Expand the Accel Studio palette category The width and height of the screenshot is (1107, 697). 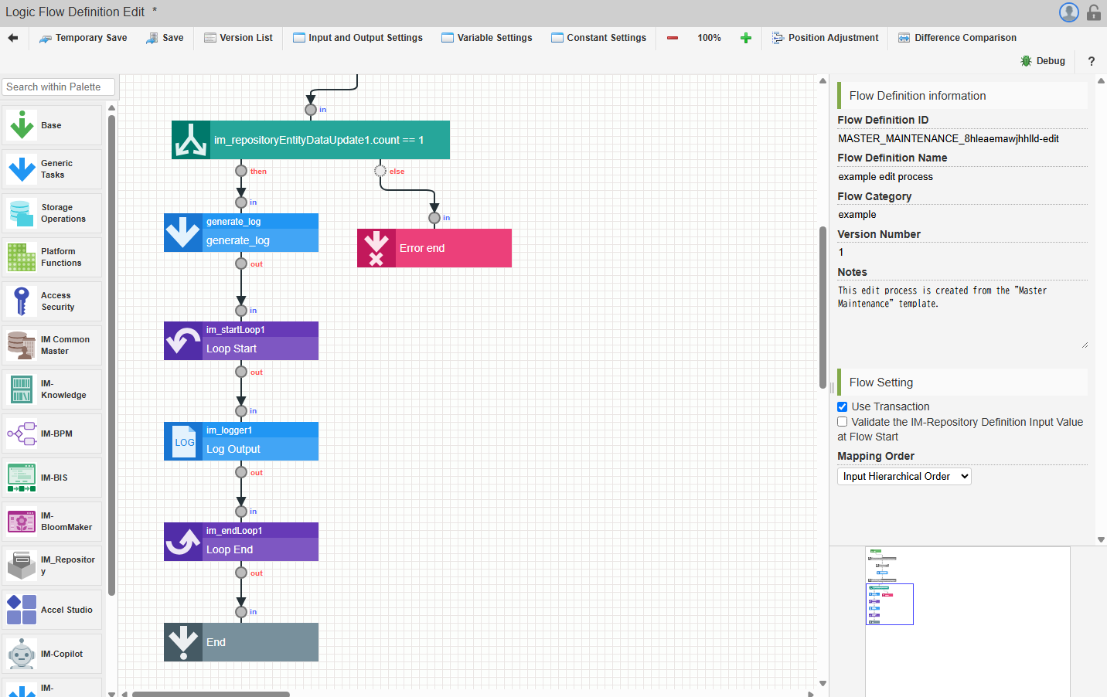52,610
